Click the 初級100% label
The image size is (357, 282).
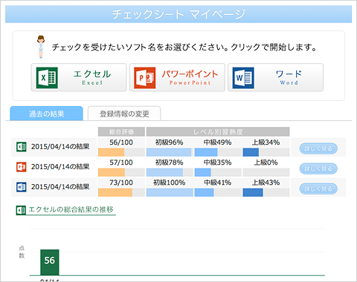[170, 183]
